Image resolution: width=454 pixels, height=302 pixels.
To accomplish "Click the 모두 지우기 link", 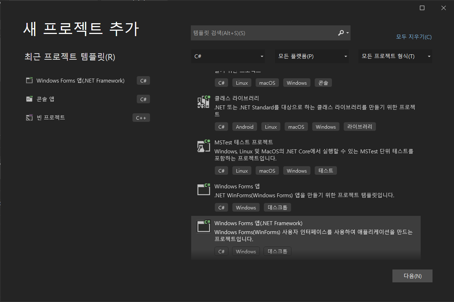I will pyautogui.click(x=414, y=37).
